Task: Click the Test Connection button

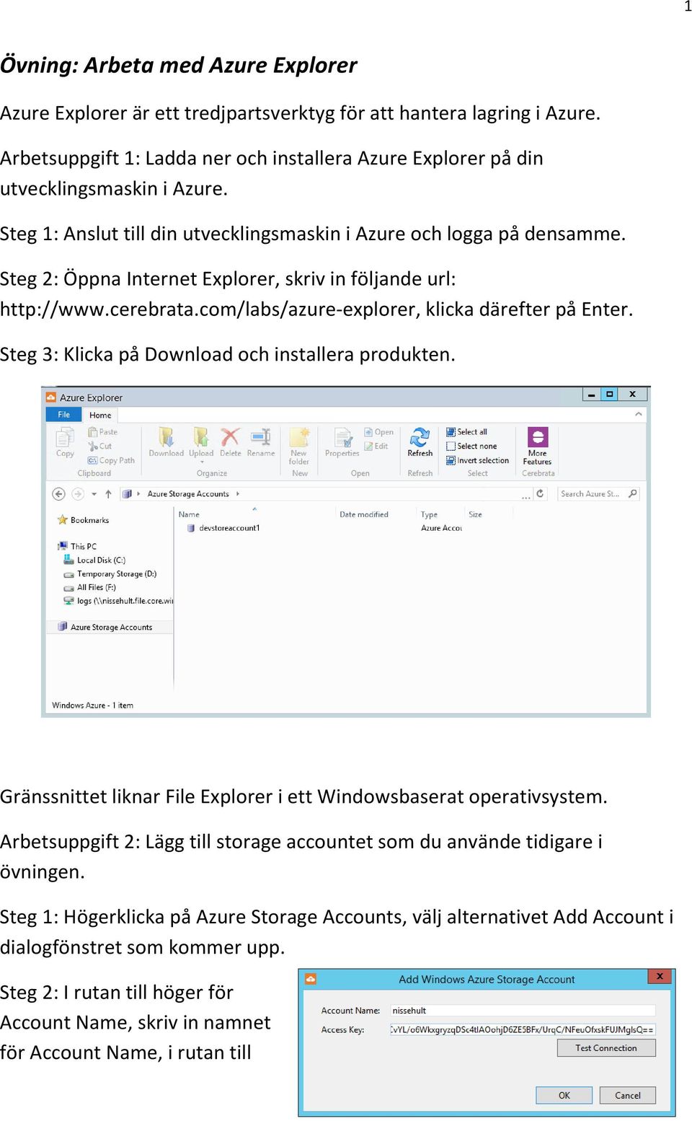Action: 606,1048
